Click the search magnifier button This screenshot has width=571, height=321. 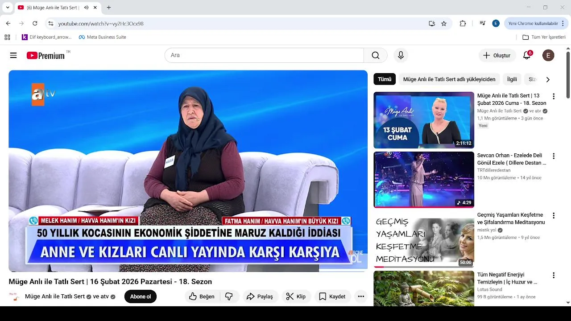(x=376, y=55)
